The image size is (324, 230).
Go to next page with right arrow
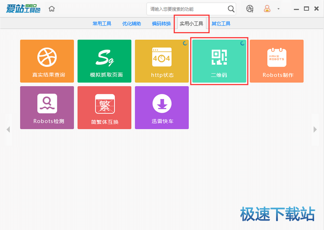315,129
